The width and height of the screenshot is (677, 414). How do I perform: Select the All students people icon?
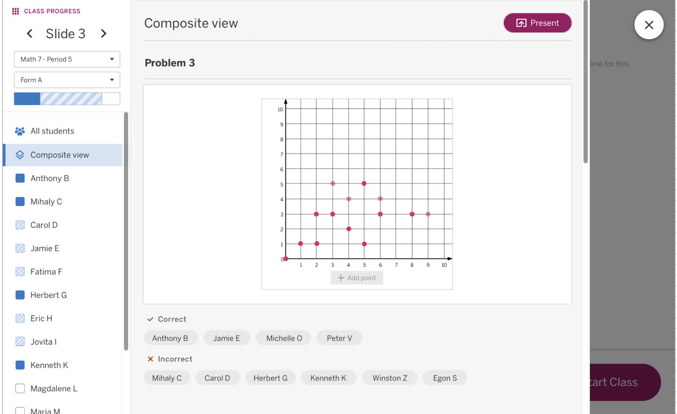19,131
